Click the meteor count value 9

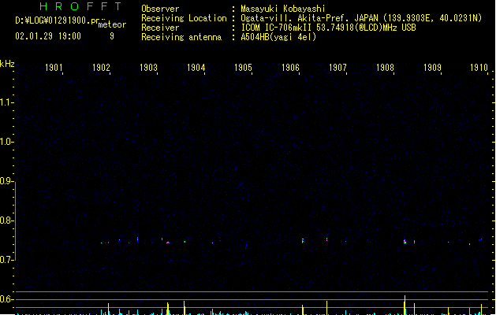[112, 36]
